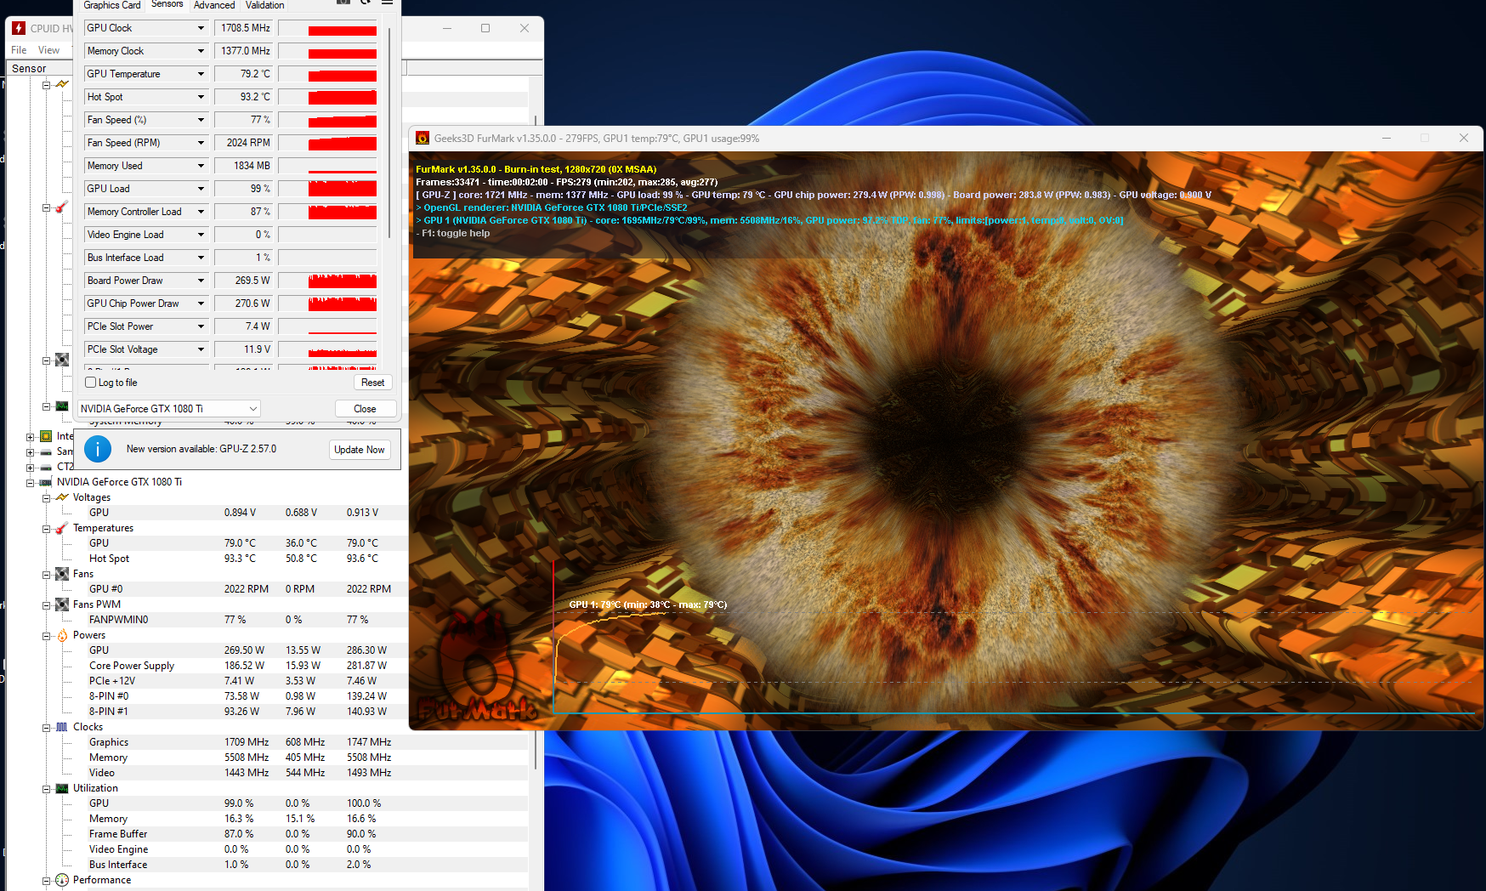Open the View menu in HWMonitor
The width and height of the screenshot is (1486, 891).
click(x=48, y=50)
